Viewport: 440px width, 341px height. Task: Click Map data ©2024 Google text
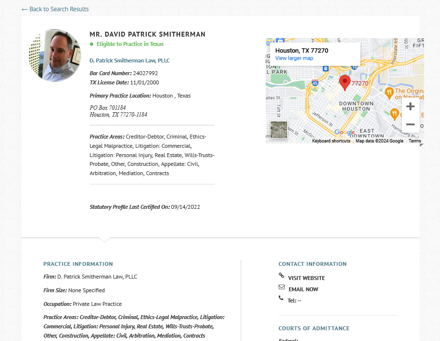click(x=379, y=141)
